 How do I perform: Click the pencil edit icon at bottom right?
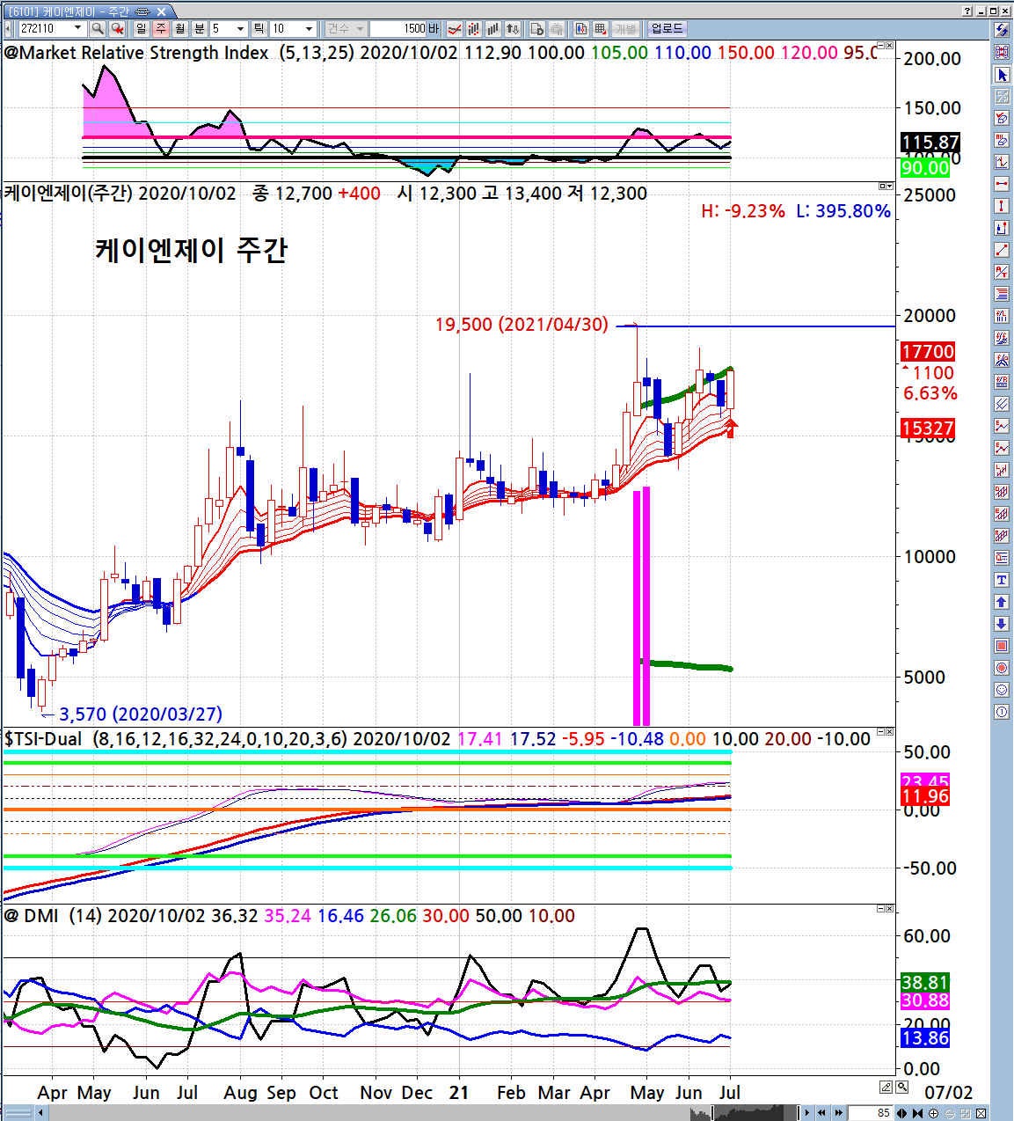click(886, 1088)
